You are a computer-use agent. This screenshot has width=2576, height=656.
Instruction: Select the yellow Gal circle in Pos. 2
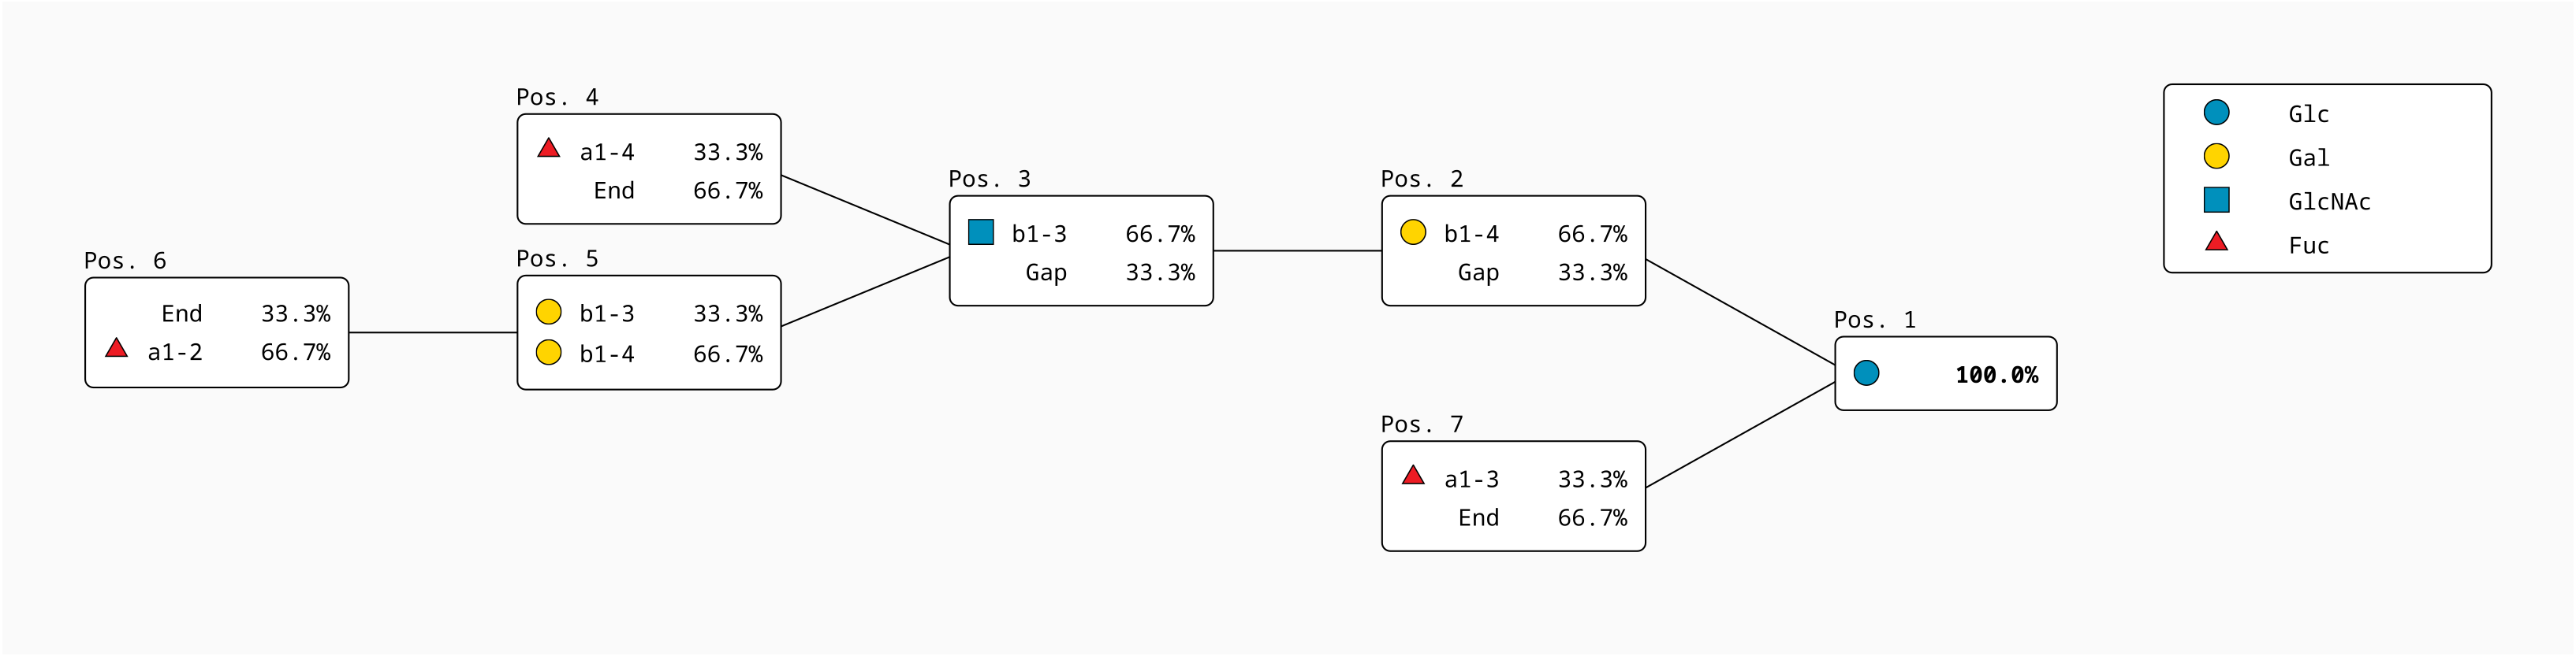tap(1413, 232)
